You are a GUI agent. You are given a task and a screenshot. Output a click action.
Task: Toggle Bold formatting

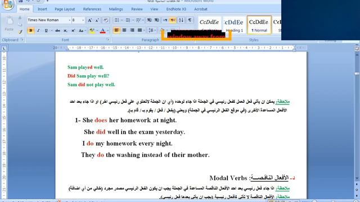pyautogui.click(x=30, y=30)
